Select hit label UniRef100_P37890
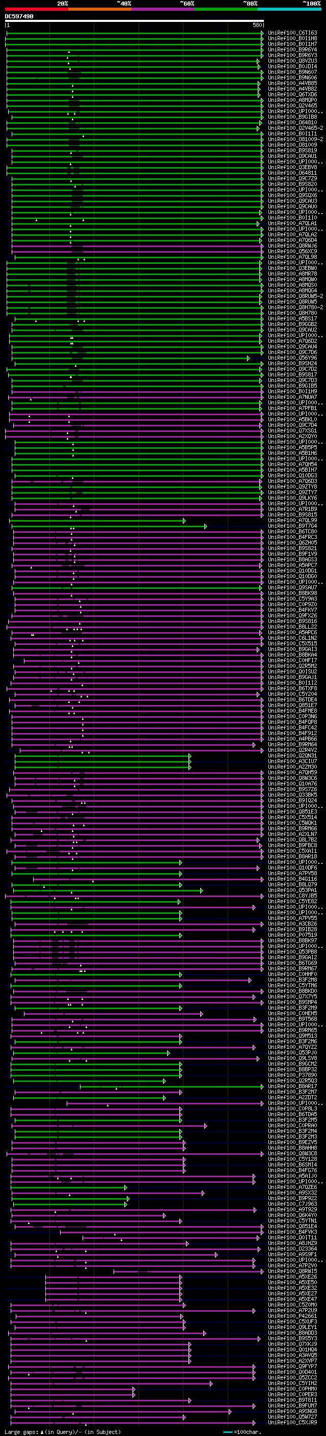The height and width of the screenshot is (1436, 326). 292,1075
